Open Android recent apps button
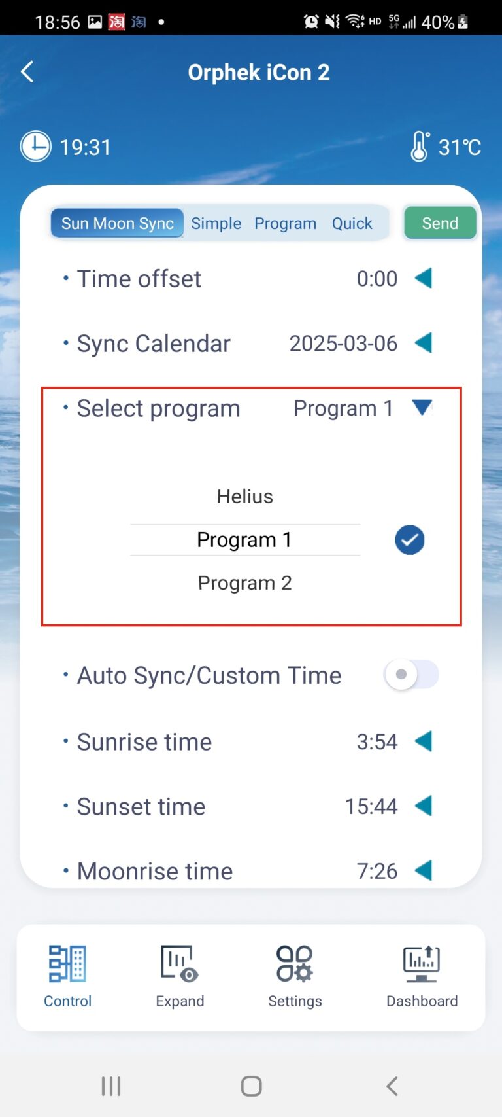This screenshot has height=1117, width=502. coord(111,1086)
